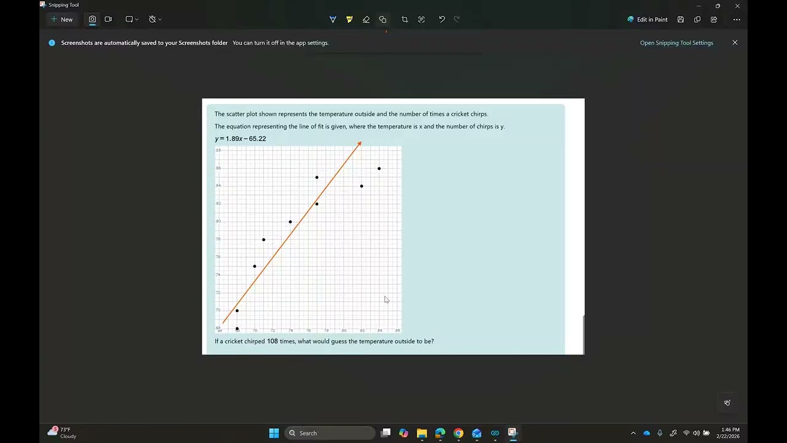Screen dimensions: 787x443
Task: Open Snipping Tool Settings link
Action: 676,43
